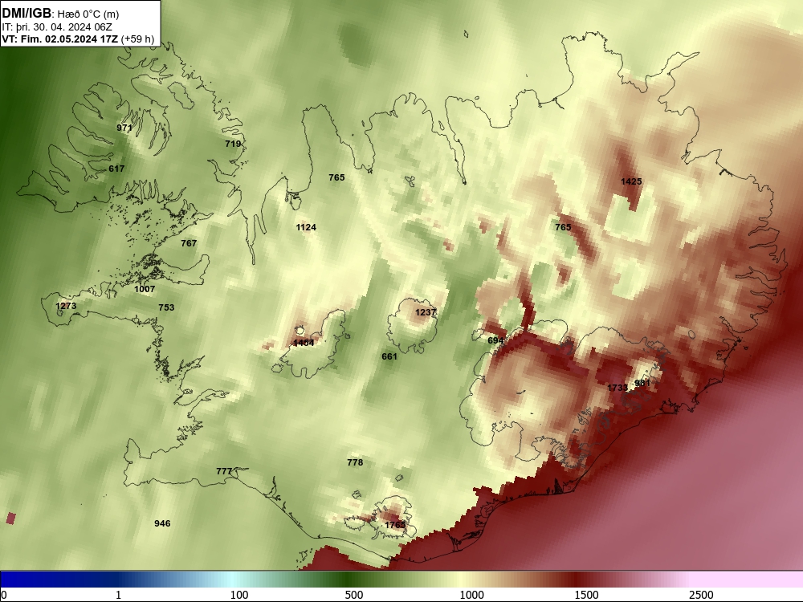Click the 1454 glacier value
The image size is (803, 602).
tap(304, 343)
